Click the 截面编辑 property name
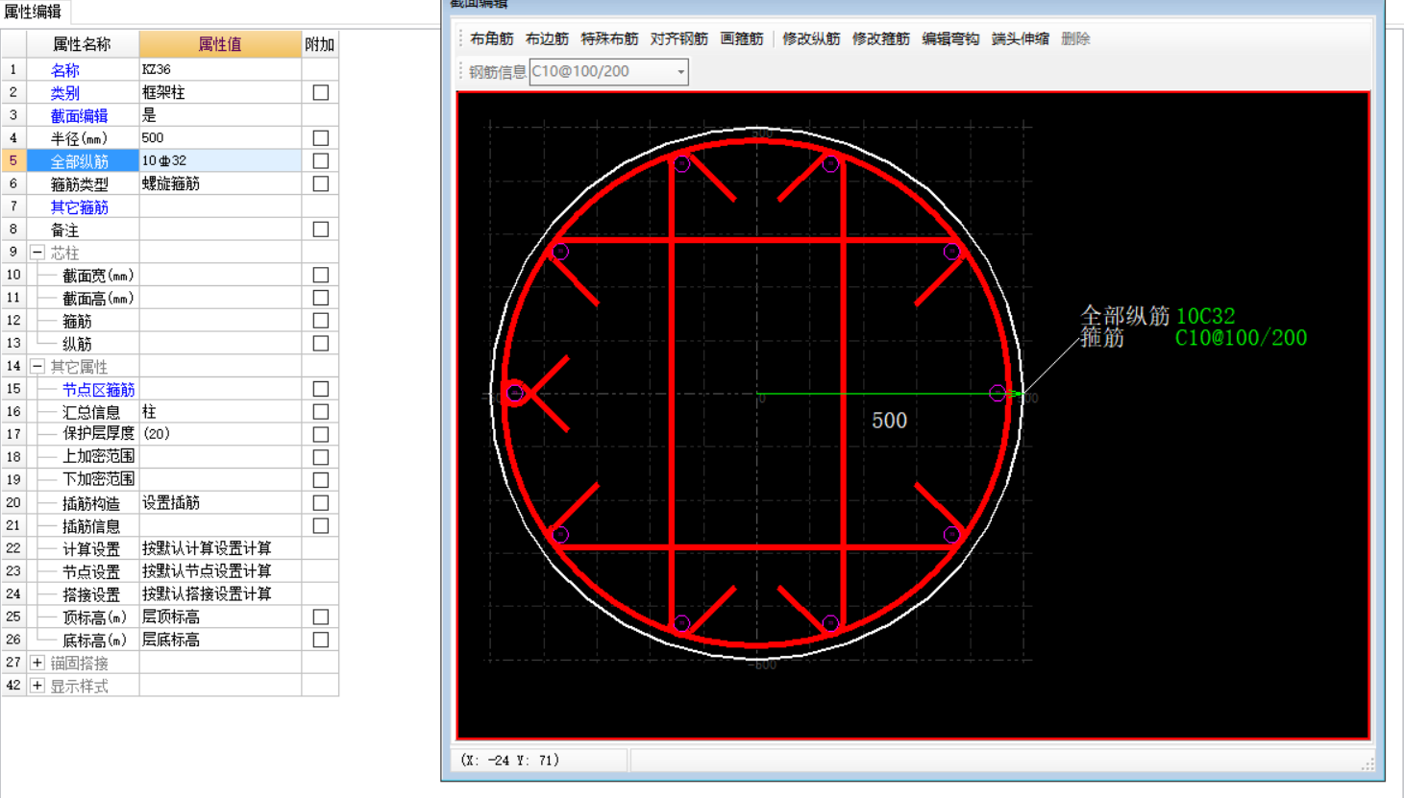 pyautogui.click(x=80, y=116)
